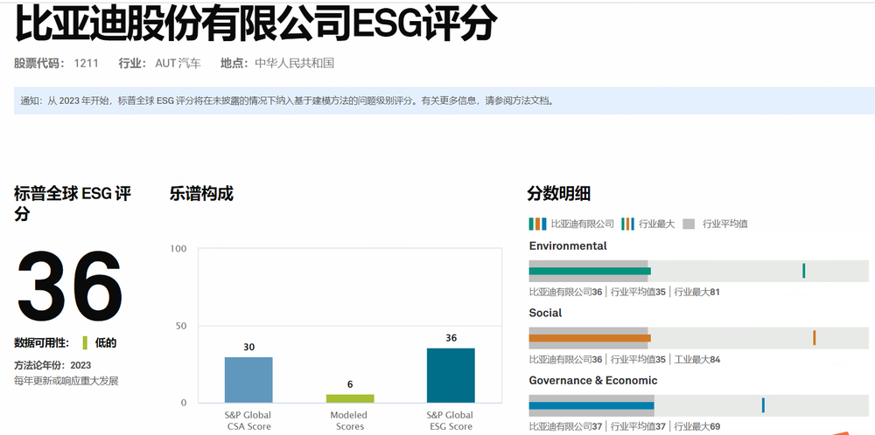This screenshot has width=875, height=435.
Task: Click the orange Social score bar
Action: 589,338
